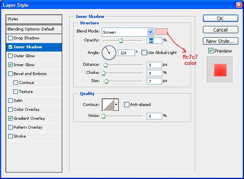Focus the Size value field
The height and width of the screenshot is (179, 244).
point(155,81)
